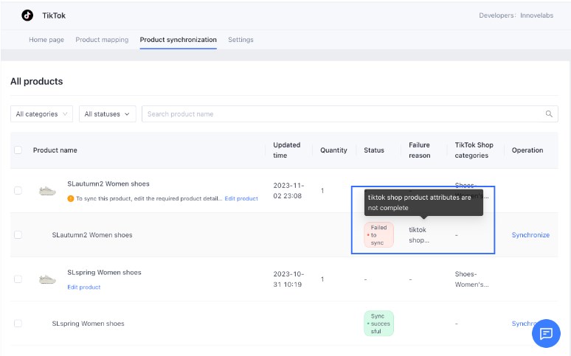Check the SLspring Women shoes parent row

tap(18, 279)
